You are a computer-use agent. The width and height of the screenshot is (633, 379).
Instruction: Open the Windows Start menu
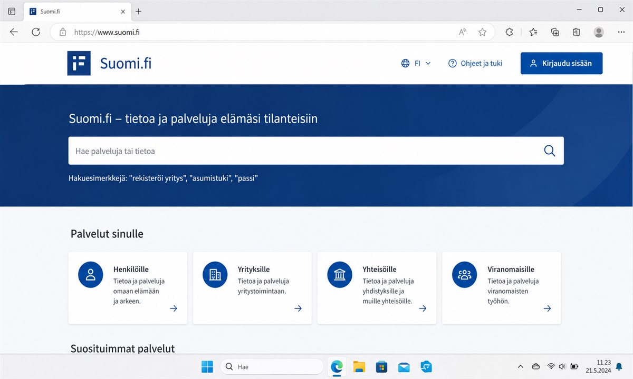click(207, 366)
